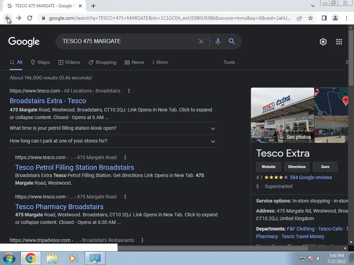Click the Website button for Tesco Extra
Viewport: 354px width, 265px height.
coord(268,167)
